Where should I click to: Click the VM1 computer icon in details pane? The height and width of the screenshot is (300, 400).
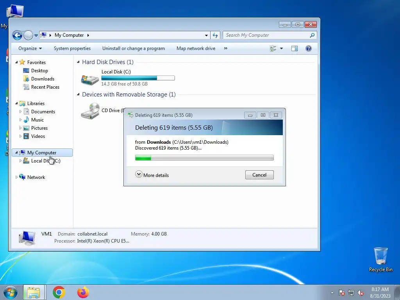[x=27, y=238]
